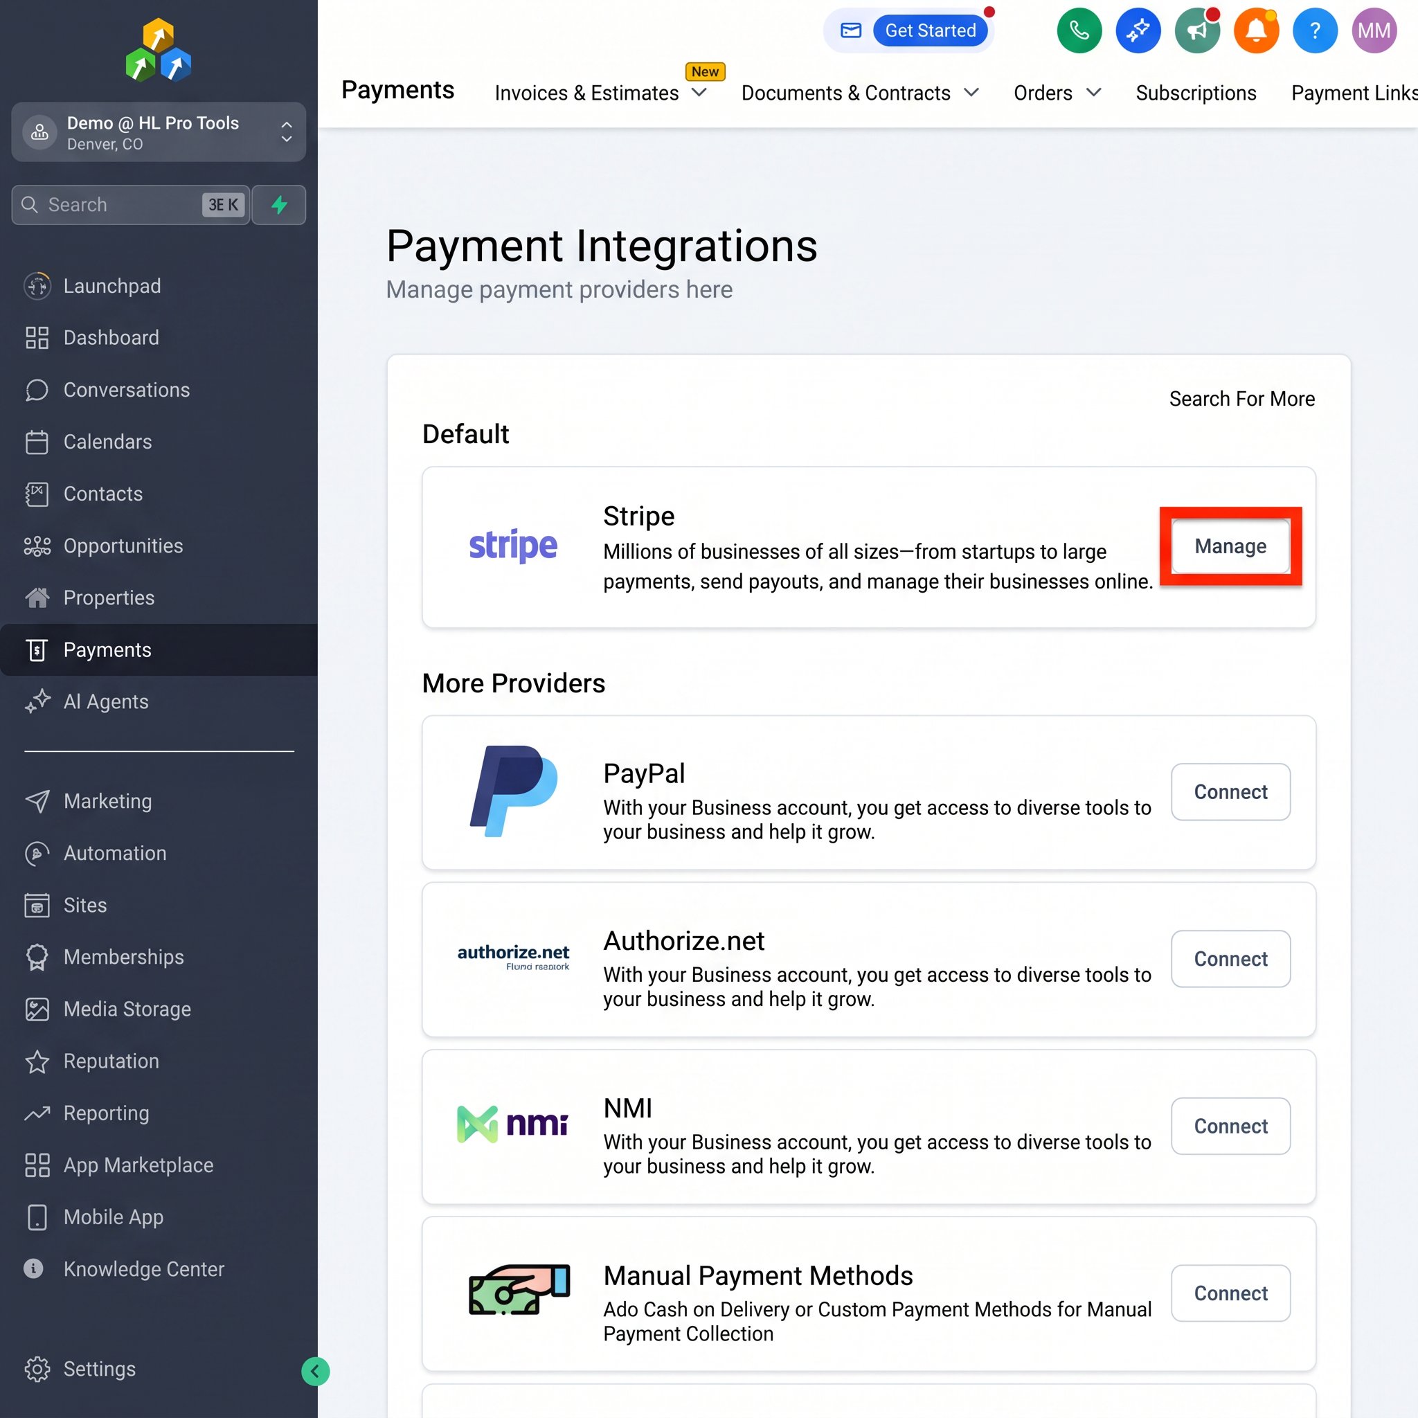
Task: Click the App Marketplace grid icon
Action: pos(37,1165)
